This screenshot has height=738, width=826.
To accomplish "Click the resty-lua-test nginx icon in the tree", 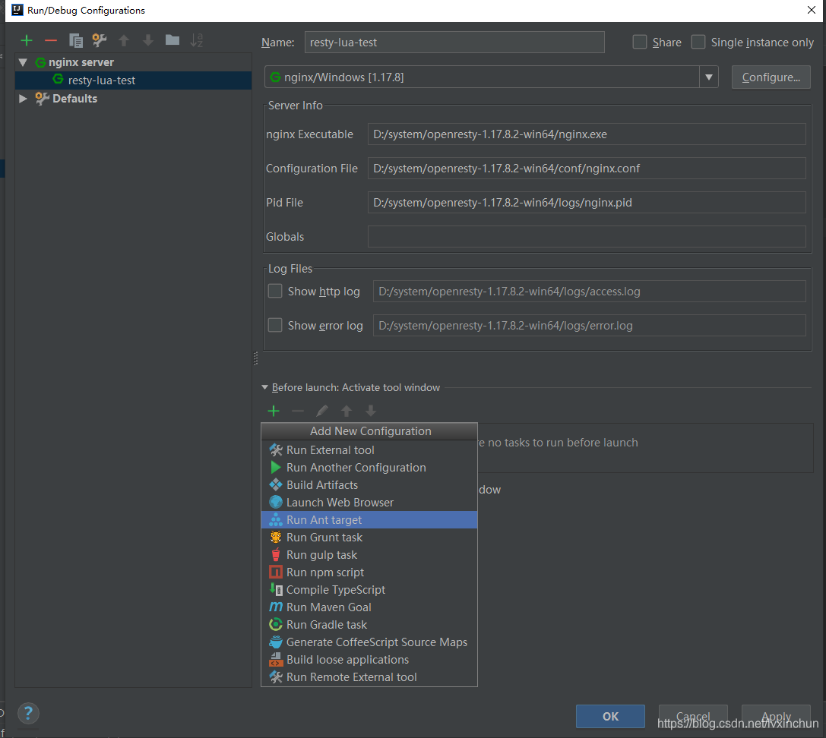I will point(58,79).
